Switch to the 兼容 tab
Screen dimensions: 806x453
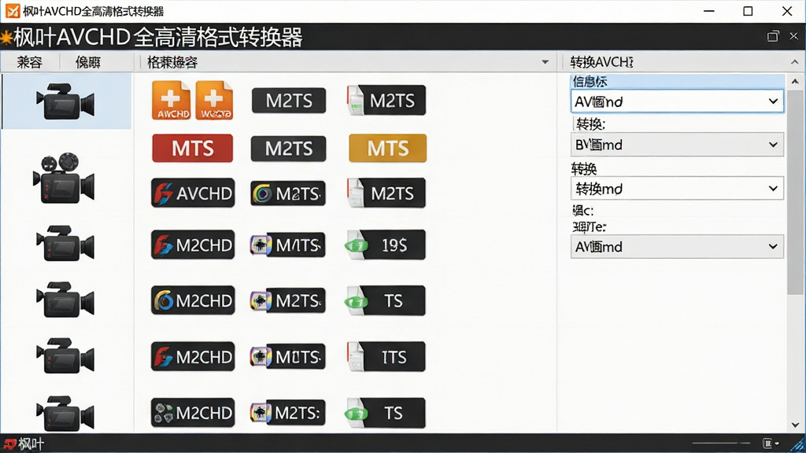29,62
